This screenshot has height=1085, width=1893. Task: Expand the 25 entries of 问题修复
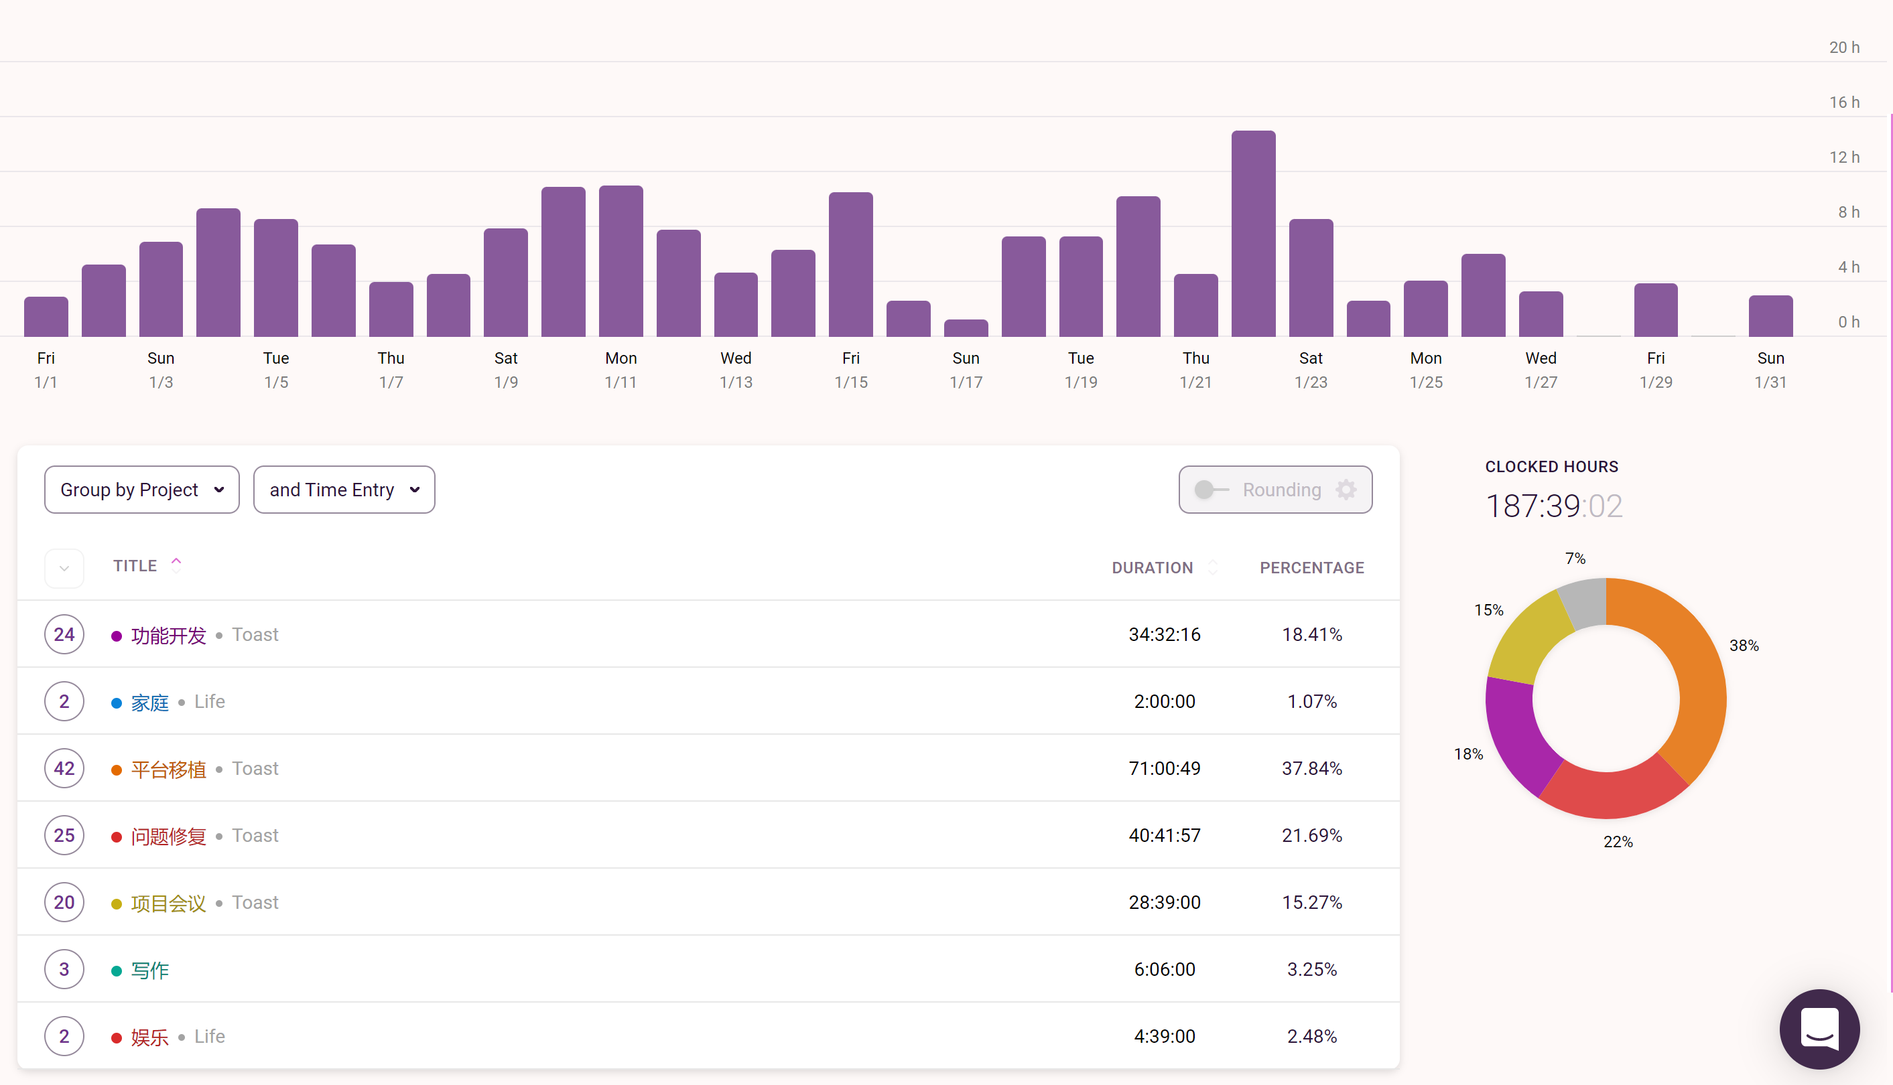click(x=64, y=835)
